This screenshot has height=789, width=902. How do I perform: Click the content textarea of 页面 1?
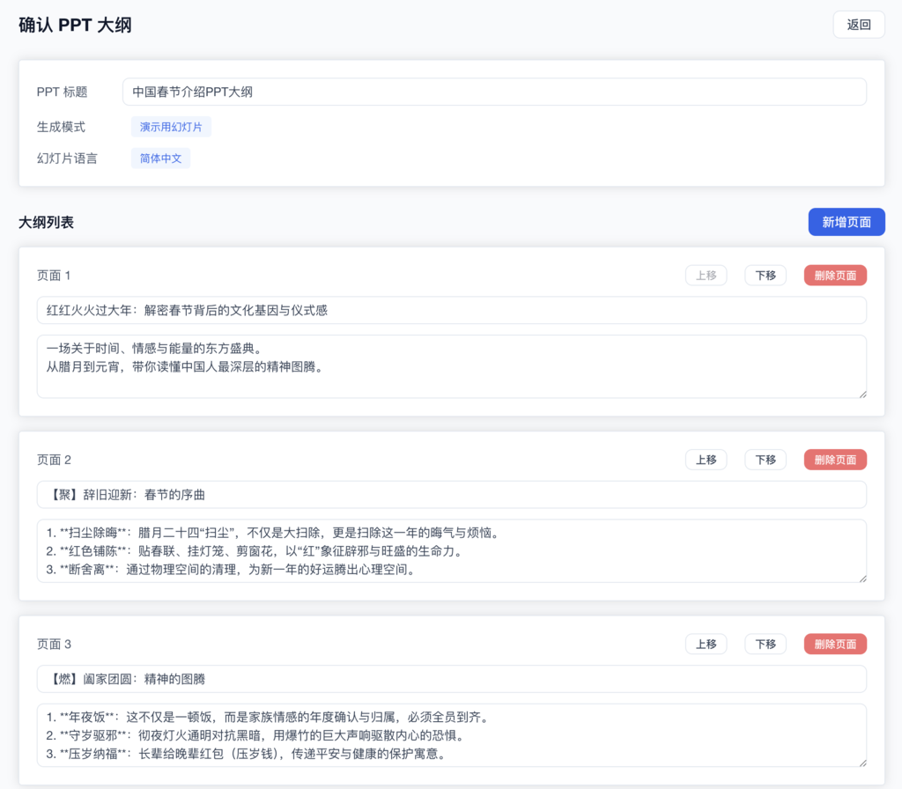coord(451,365)
